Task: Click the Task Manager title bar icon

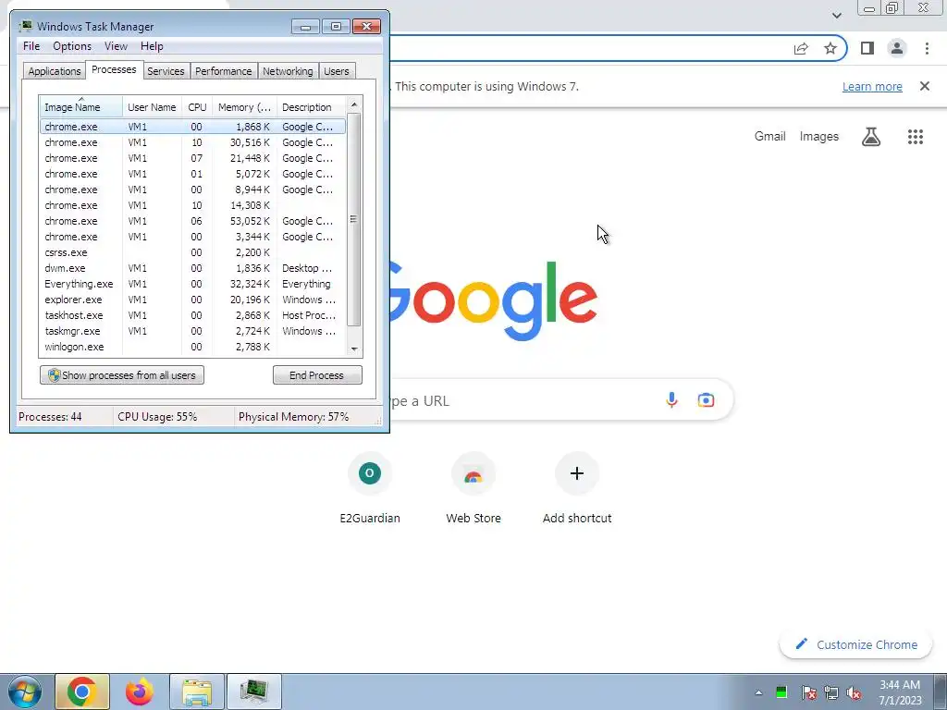Action: click(x=26, y=26)
